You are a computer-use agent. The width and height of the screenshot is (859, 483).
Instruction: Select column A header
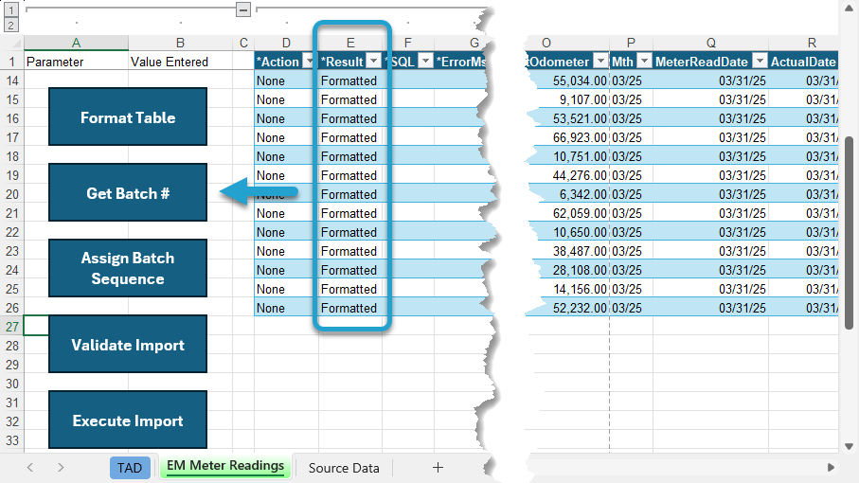(x=76, y=43)
